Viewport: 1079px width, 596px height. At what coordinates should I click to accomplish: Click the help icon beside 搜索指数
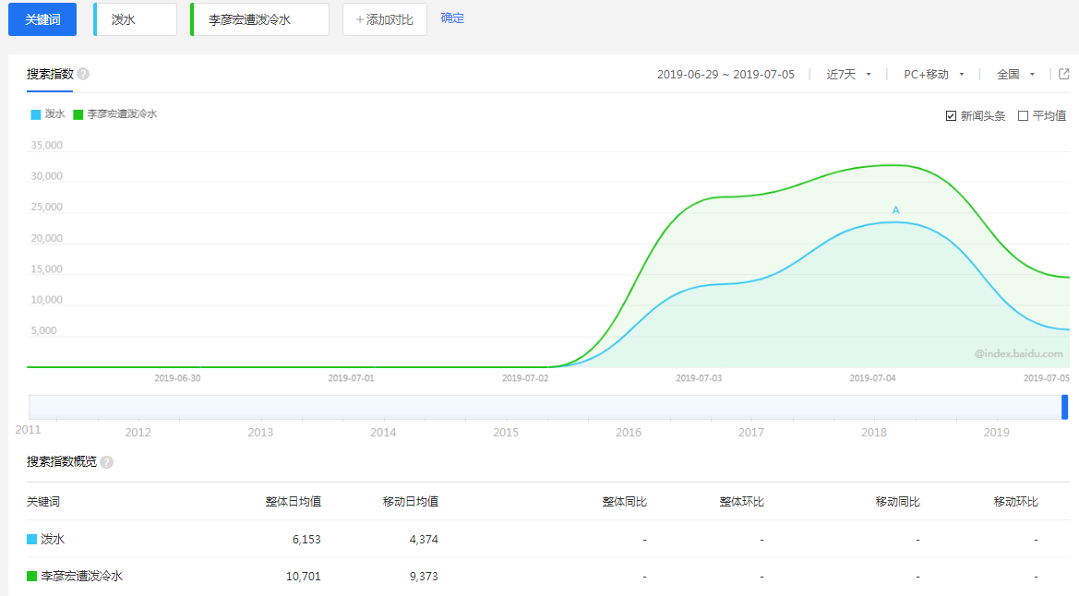tap(83, 75)
